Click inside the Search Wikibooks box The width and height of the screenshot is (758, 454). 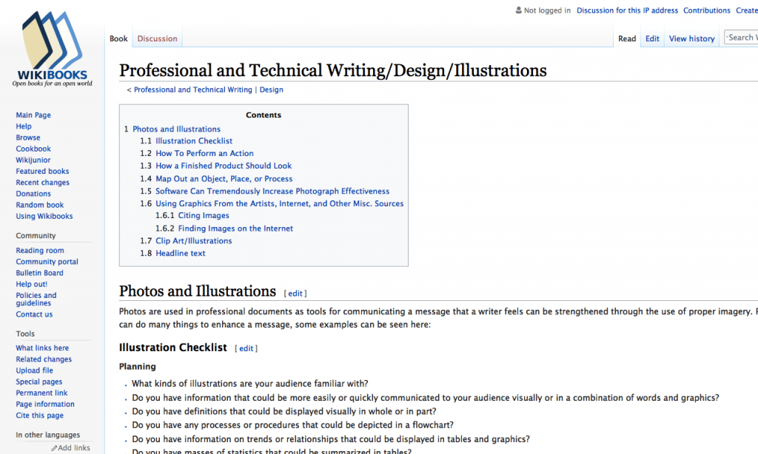[x=744, y=36]
